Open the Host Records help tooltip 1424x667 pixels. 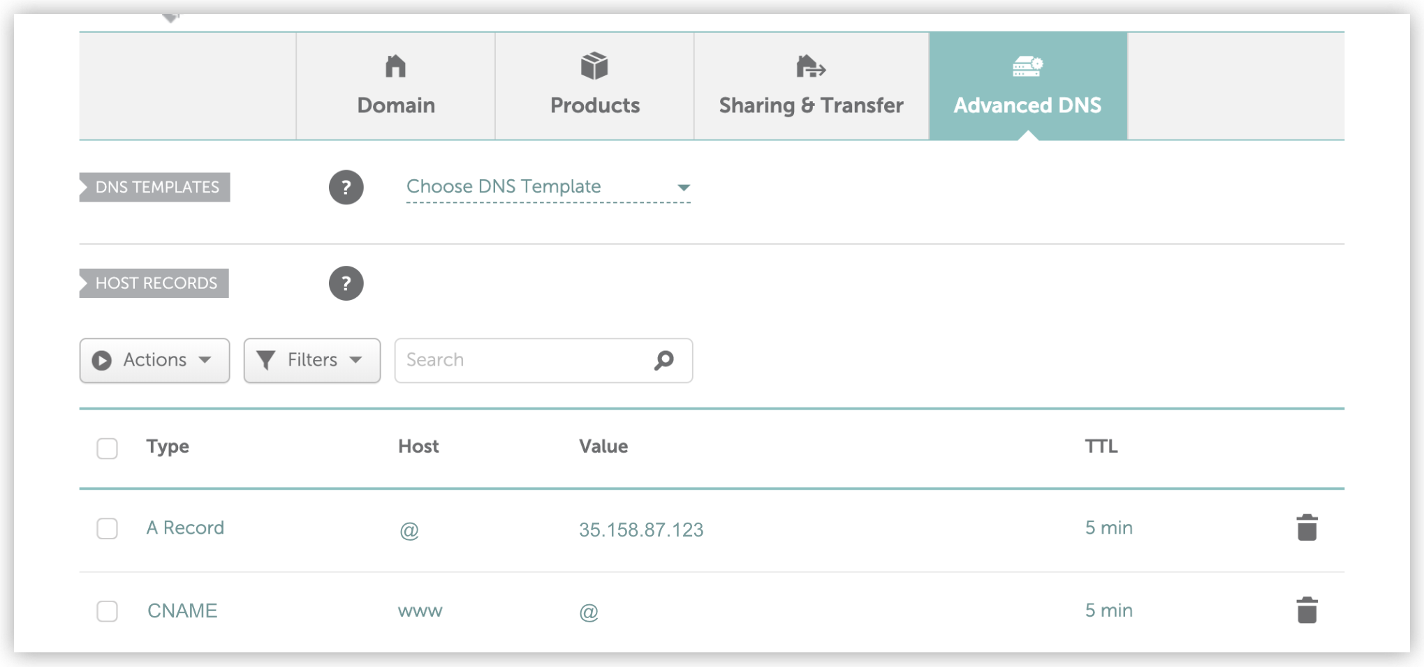[x=346, y=283]
